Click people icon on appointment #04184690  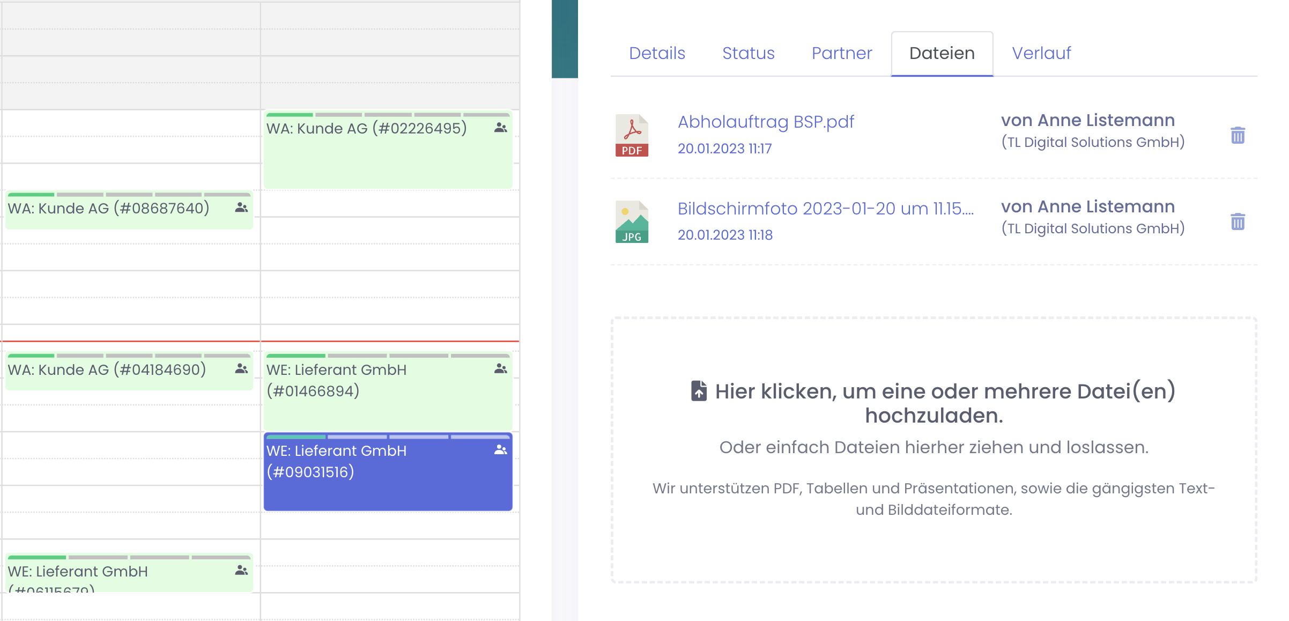click(x=241, y=369)
